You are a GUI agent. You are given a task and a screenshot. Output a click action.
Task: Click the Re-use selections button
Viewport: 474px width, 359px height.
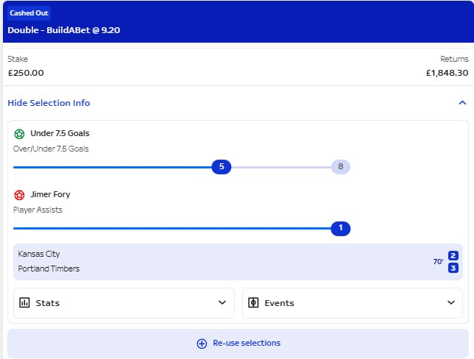(238, 344)
